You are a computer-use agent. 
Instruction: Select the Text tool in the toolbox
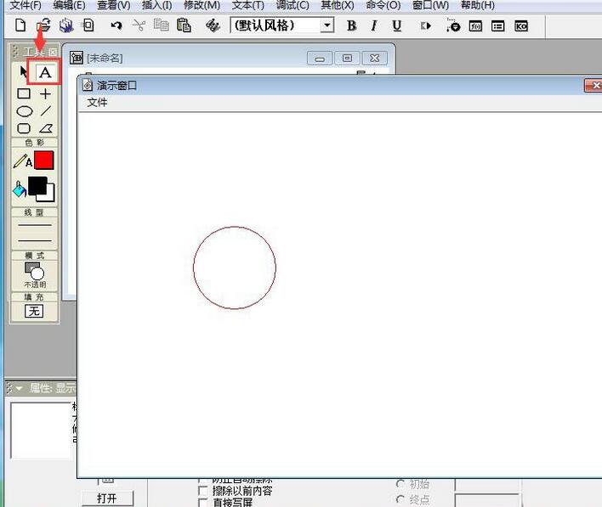point(45,73)
